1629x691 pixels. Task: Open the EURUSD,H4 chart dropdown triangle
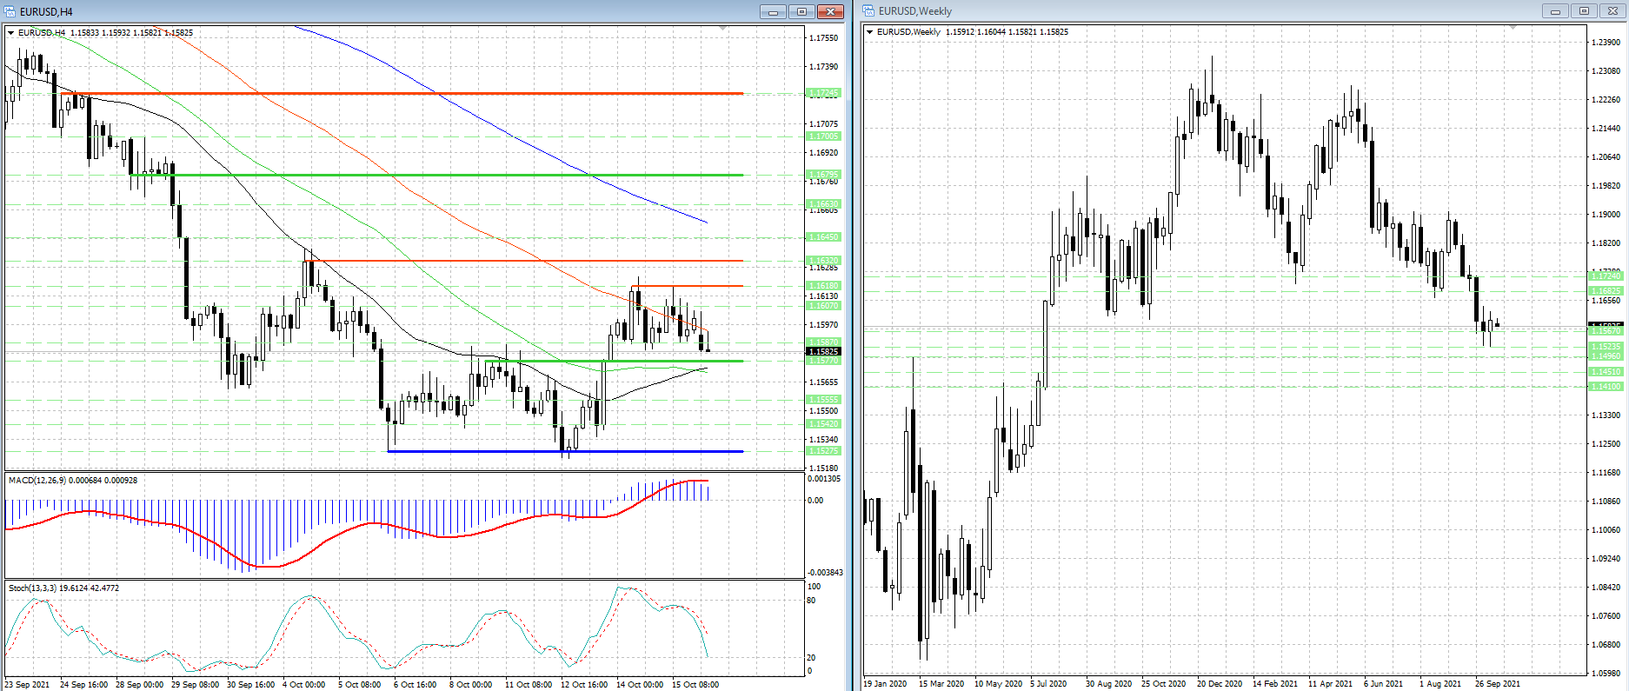click(11, 33)
